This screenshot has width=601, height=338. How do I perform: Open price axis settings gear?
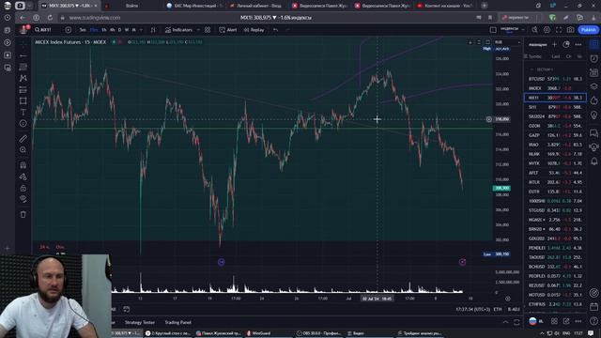(x=507, y=299)
